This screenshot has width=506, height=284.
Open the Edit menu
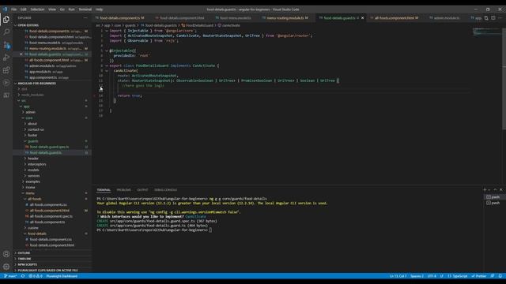click(24, 9)
